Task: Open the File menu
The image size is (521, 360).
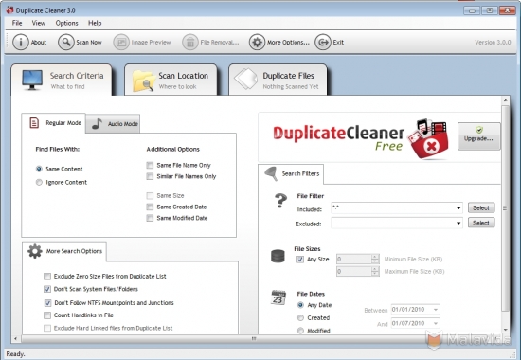Action: tap(17, 23)
